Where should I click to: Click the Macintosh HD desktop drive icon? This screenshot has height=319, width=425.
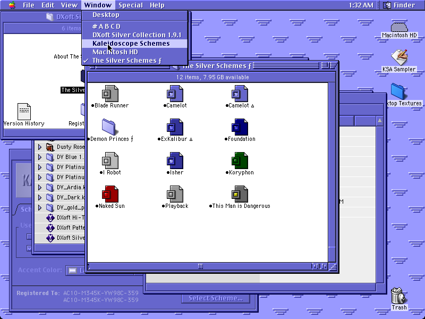(x=399, y=27)
